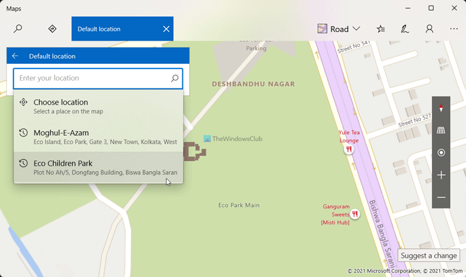Close the Default location tab
The image size is (466, 277).
coord(166,29)
